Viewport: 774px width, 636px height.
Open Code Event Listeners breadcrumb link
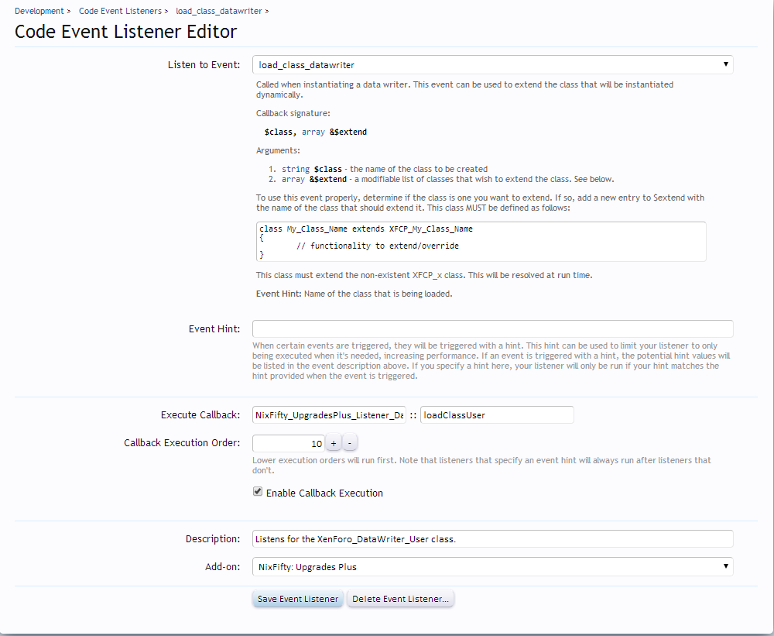(120, 11)
